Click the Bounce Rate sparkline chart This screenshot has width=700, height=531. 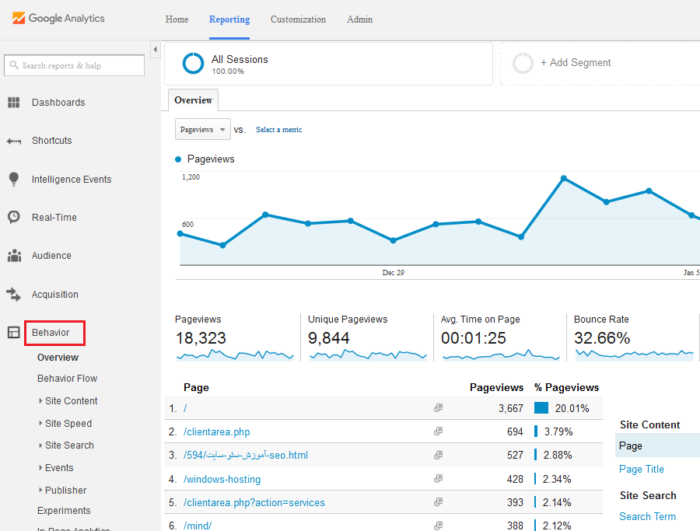635,355
